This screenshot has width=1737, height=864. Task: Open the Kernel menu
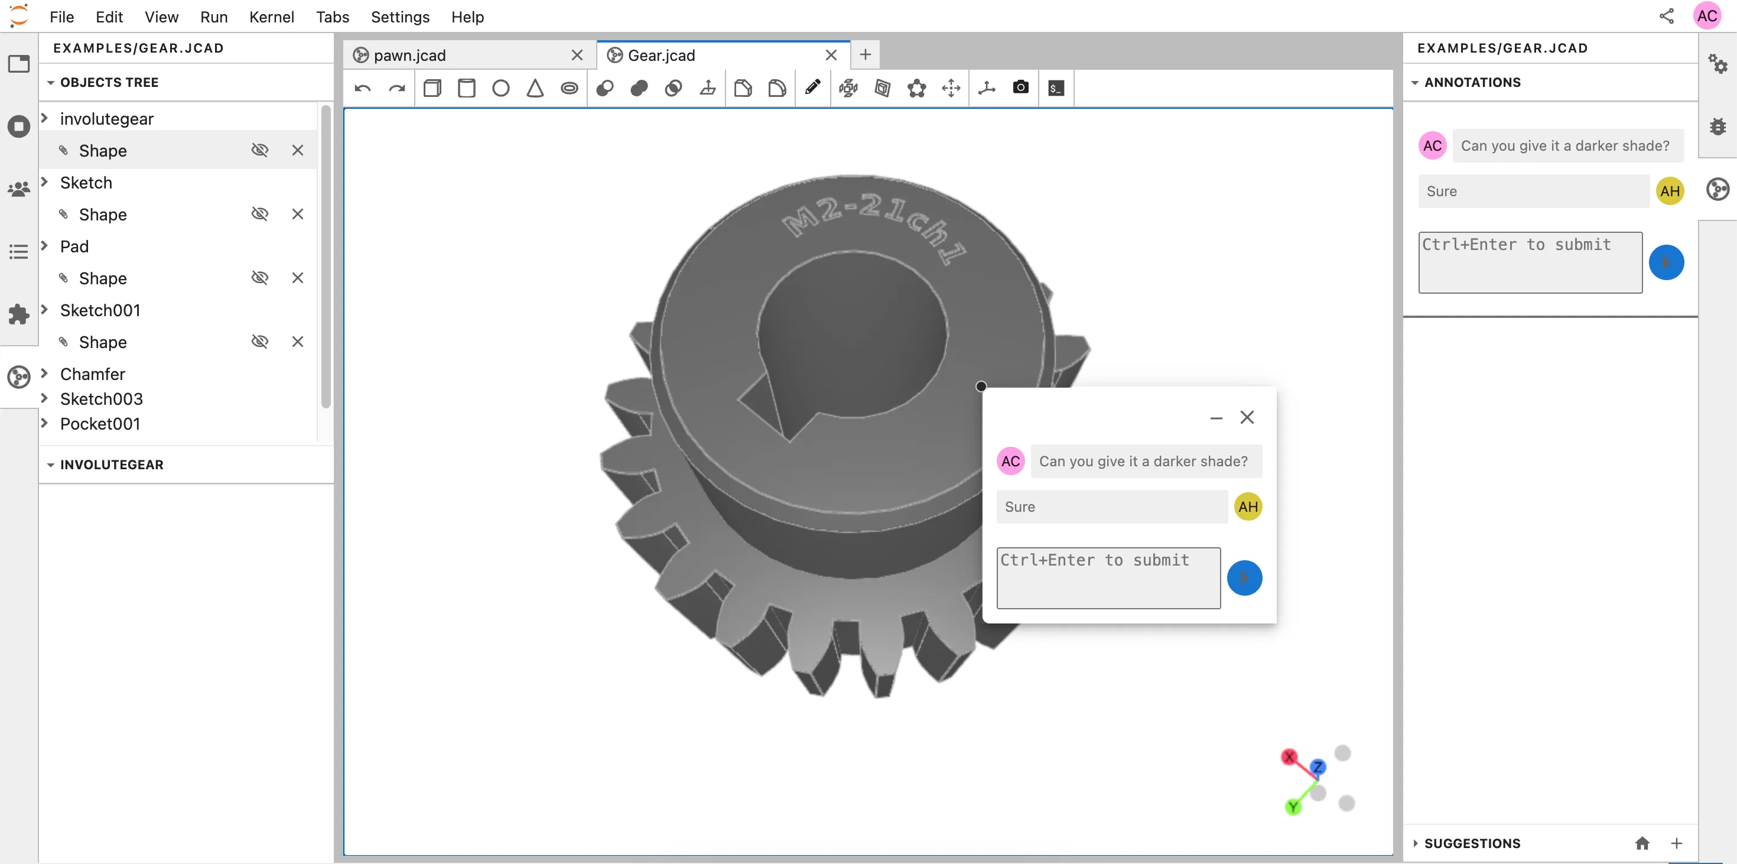(271, 17)
